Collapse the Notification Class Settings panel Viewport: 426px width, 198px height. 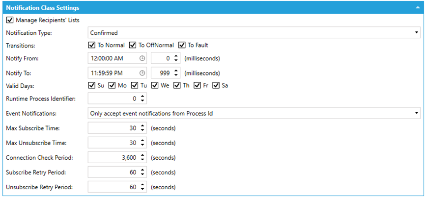point(418,8)
